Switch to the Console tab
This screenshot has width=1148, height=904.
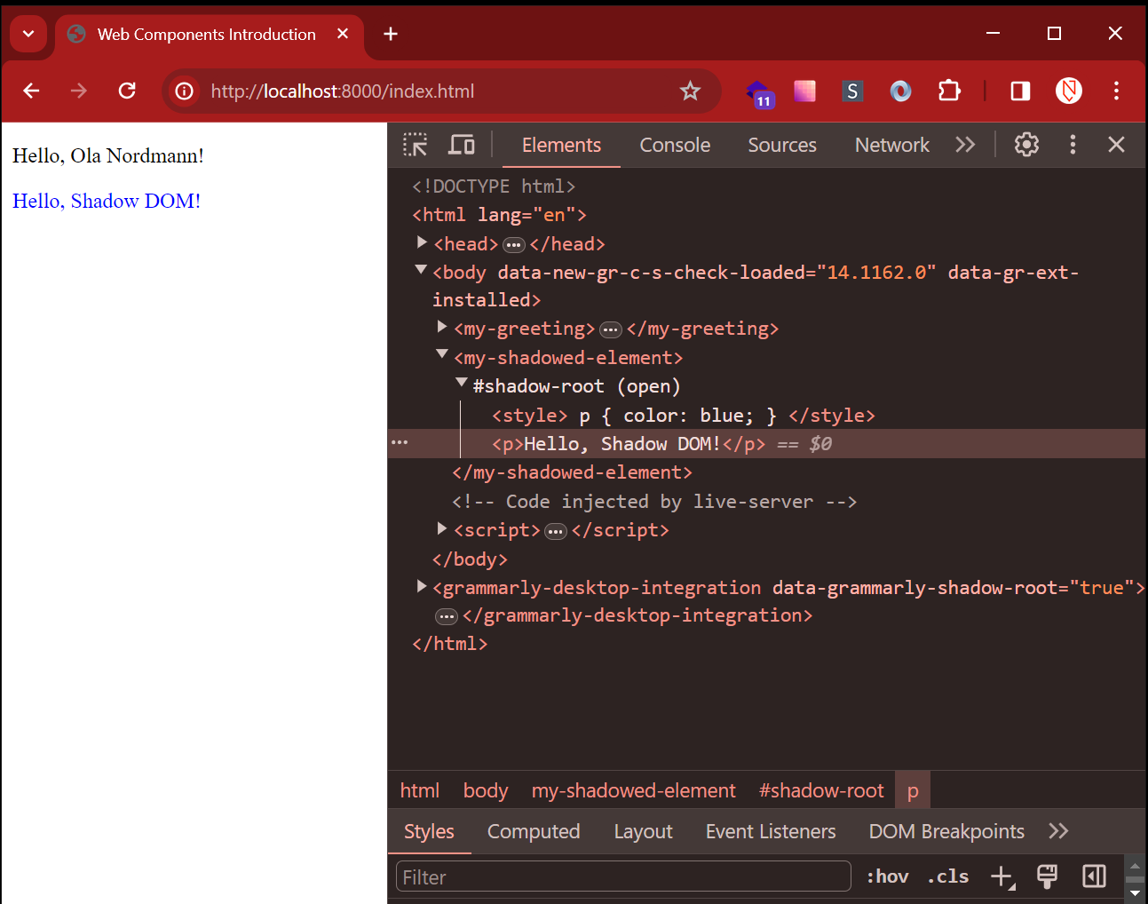(675, 145)
